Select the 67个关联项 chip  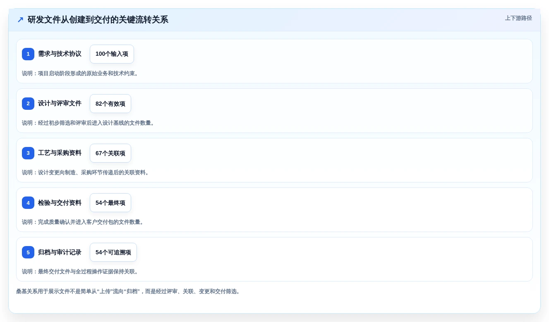[x=110, y=153]
